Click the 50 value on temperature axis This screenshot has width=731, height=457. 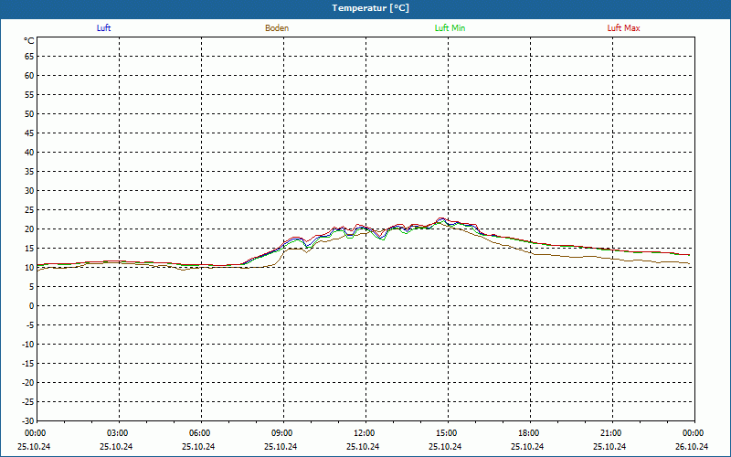[x=29, y=113]
